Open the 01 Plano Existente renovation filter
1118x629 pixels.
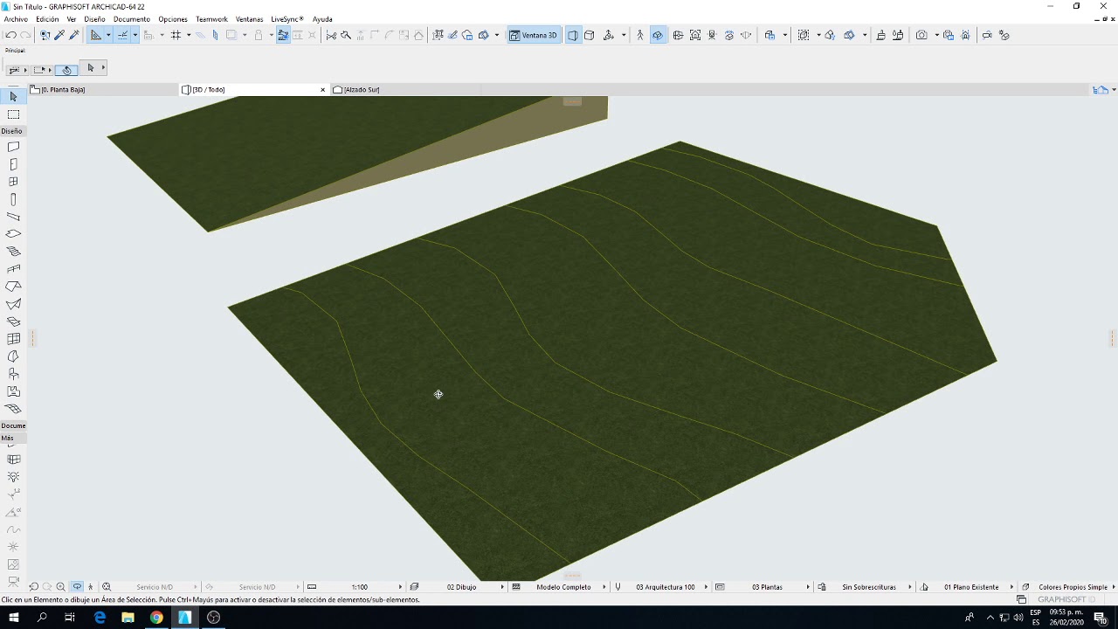point(970,587)
